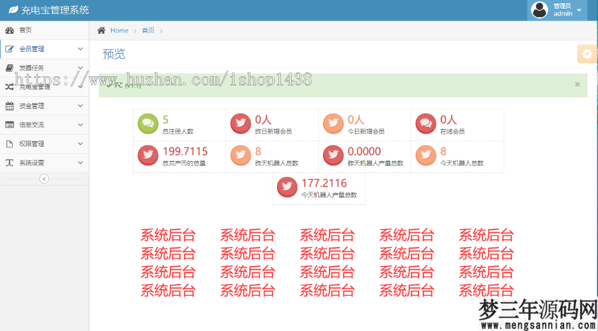Follow the 首页 breadcrumb link
This screenshot has width=598, height=331.
coord(148,31)
